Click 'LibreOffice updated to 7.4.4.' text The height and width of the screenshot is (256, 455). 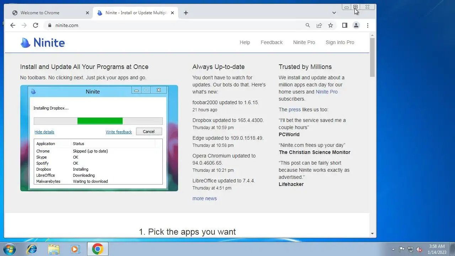pos(224,181)
